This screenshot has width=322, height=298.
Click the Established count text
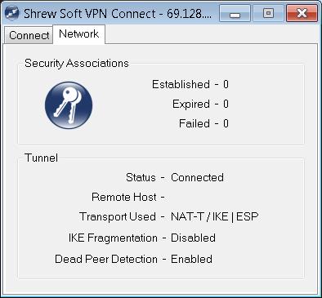(190, 84)
